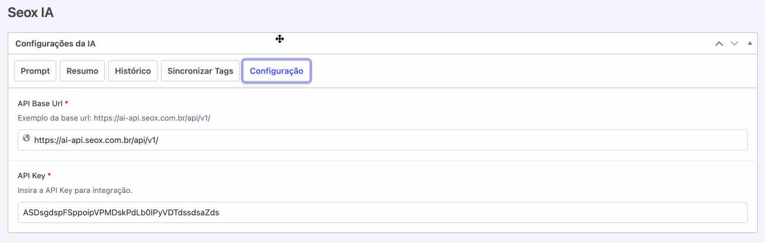765x243 pixels.
Task: Click the Configurações da IA panel title
Action: pos(55,44)
